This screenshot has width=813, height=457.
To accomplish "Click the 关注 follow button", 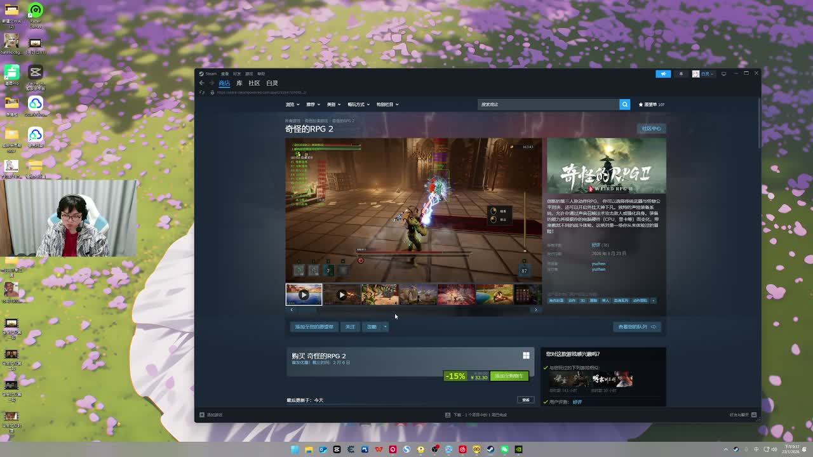I will coord(350,327).
